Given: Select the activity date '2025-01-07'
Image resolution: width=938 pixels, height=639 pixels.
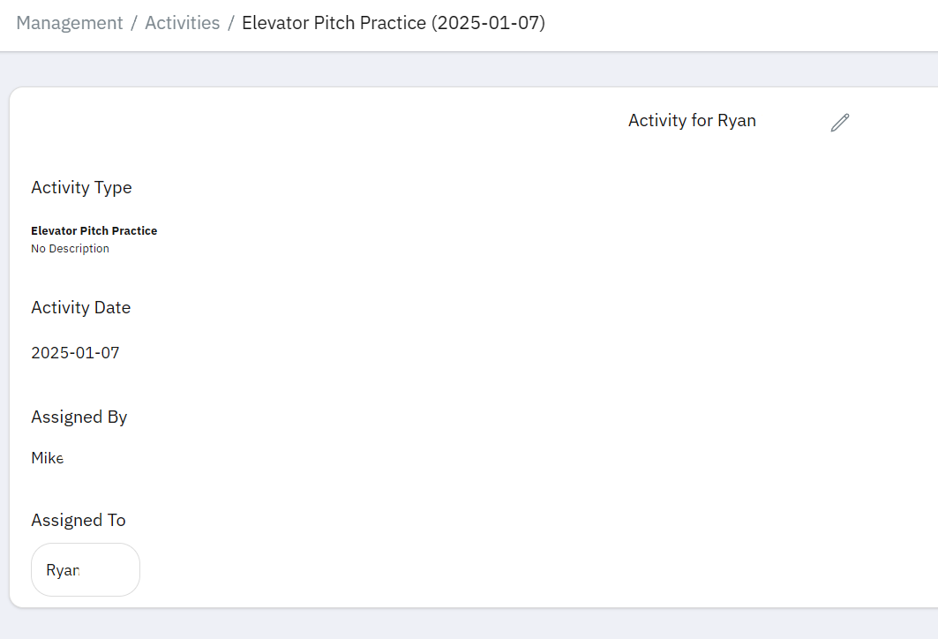Looking at the screenshot, I should (75, 352).
